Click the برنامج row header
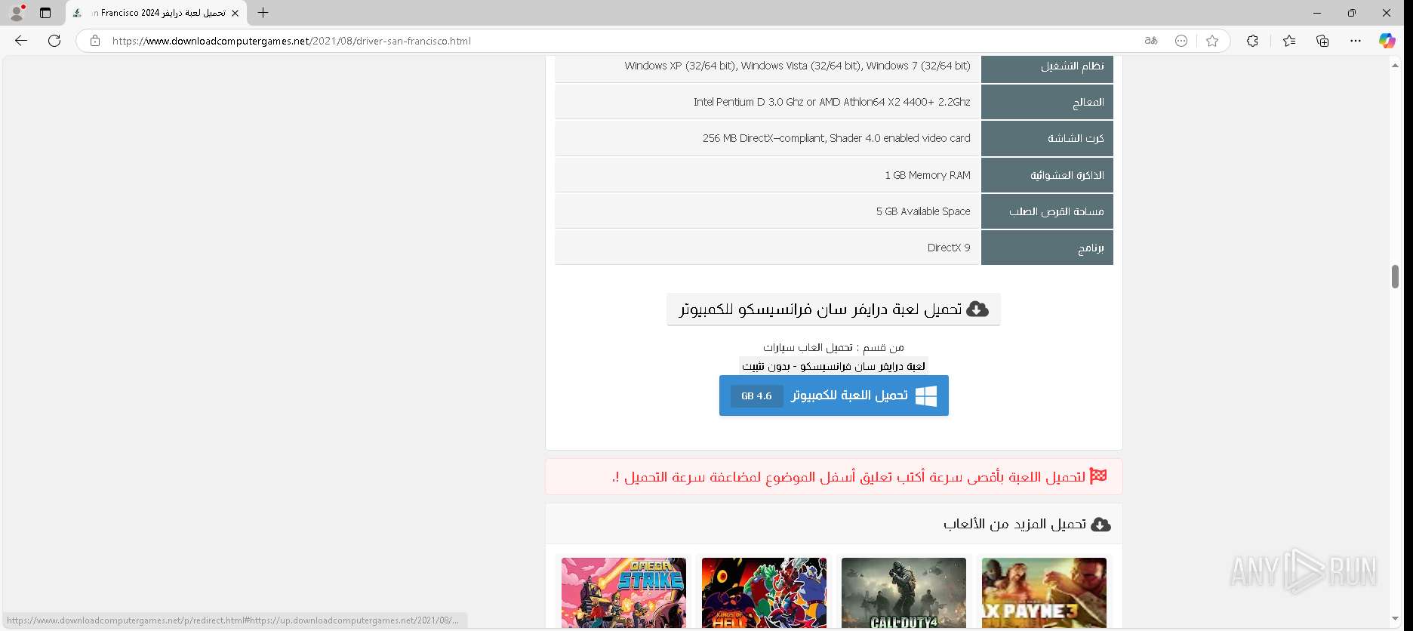 [x=1047, y=248]
